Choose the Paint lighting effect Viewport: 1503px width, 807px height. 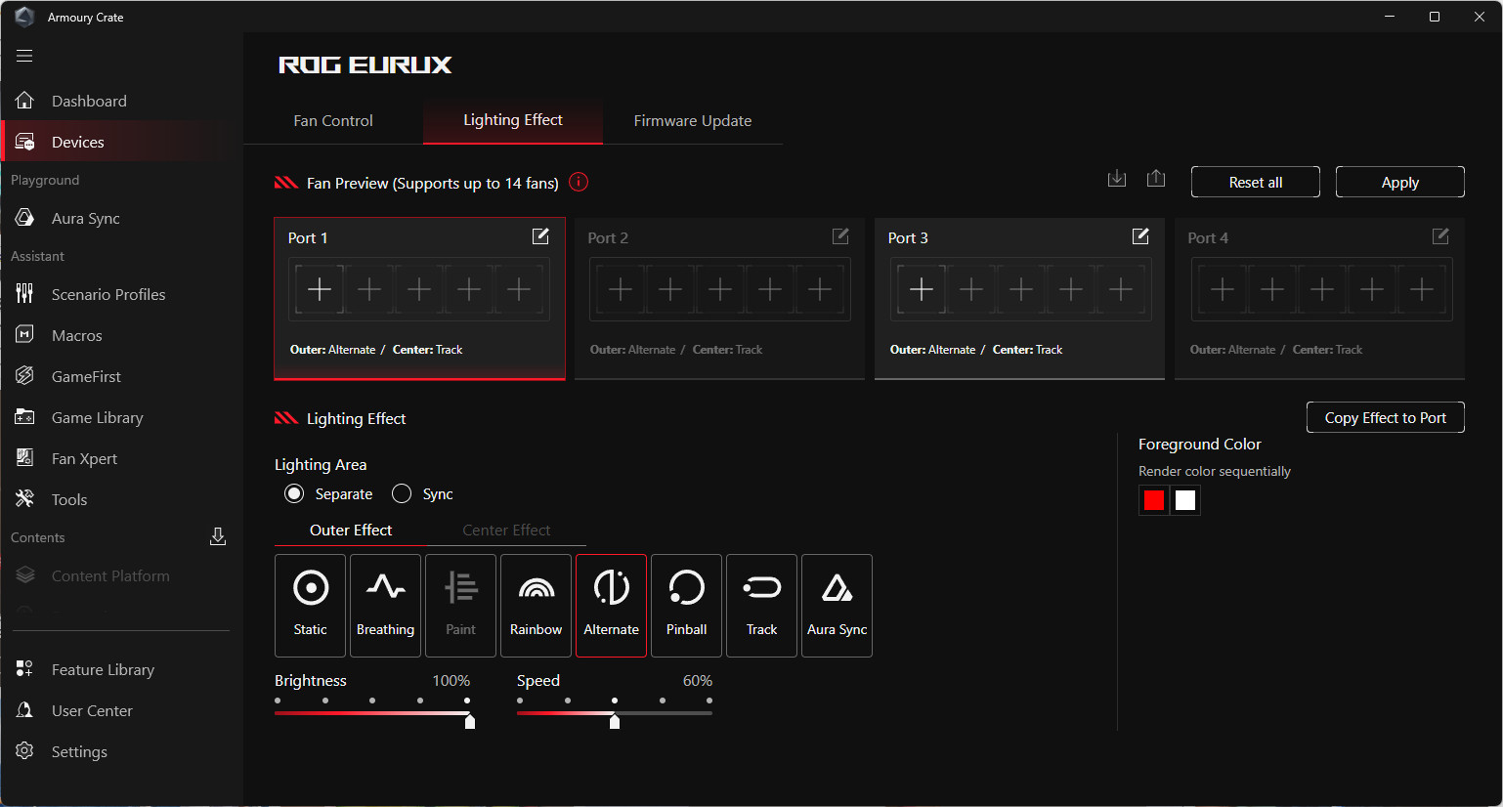coord(461,606)
